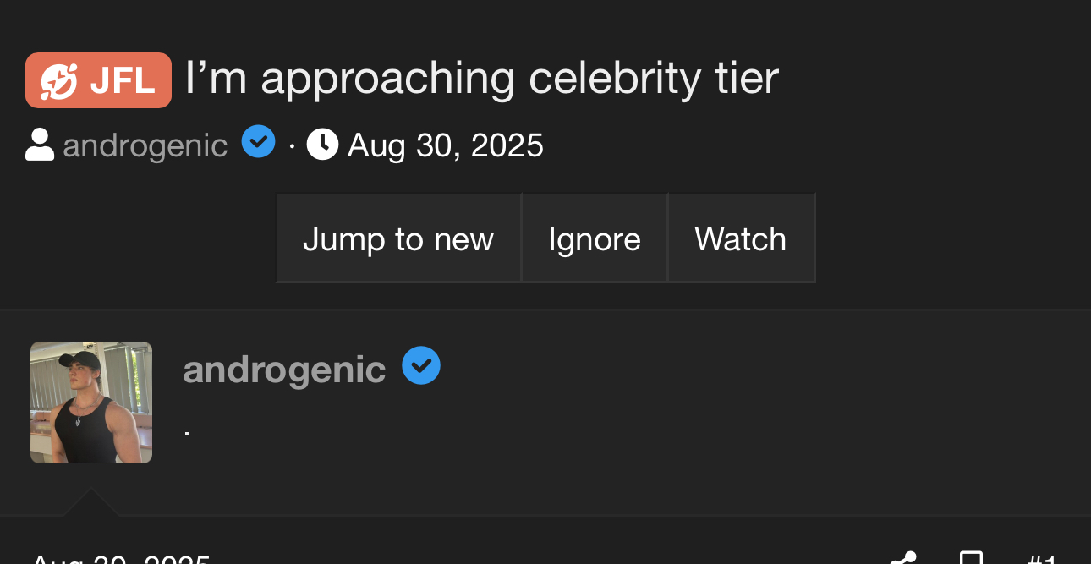The height and width of the screenshot is (564, 1091).
Task: Click the JFL thread prefix label
Action: [122, 81]
